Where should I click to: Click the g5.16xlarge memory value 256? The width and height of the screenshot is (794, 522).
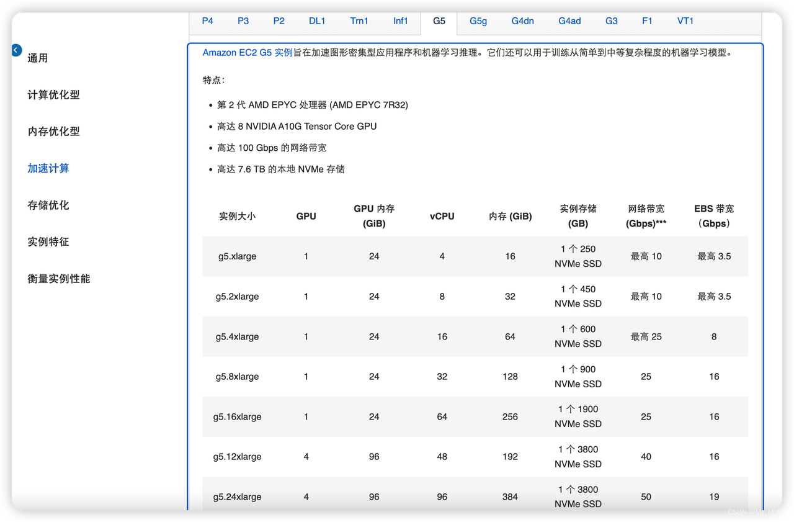[510, 416]
